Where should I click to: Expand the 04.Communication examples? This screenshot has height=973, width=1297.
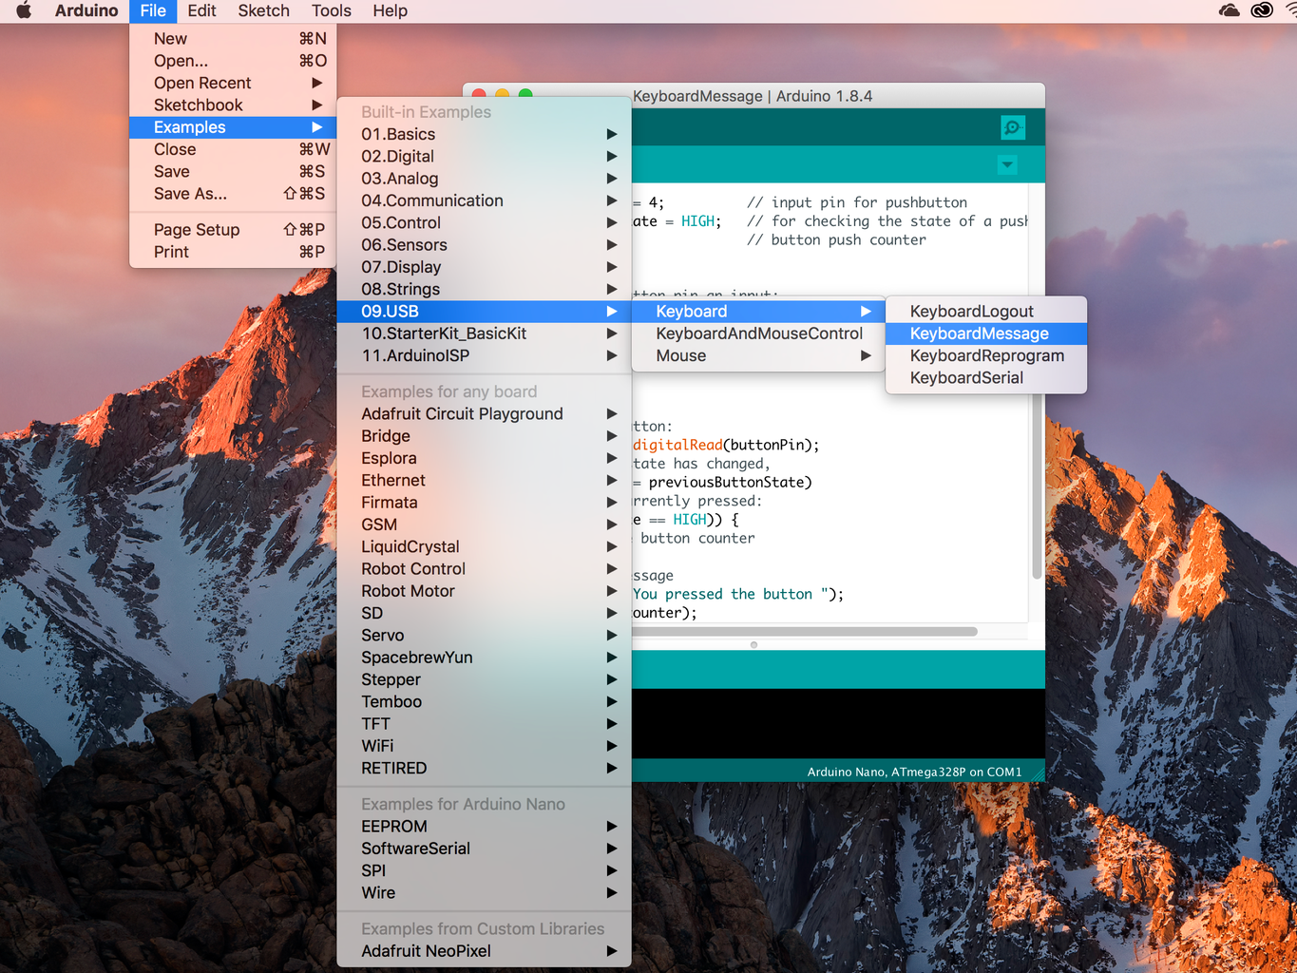(484, 200)
